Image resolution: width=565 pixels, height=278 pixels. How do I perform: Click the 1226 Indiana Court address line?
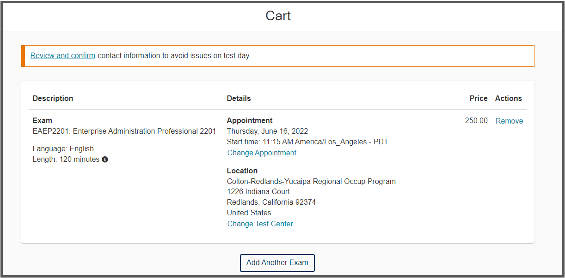258,192
